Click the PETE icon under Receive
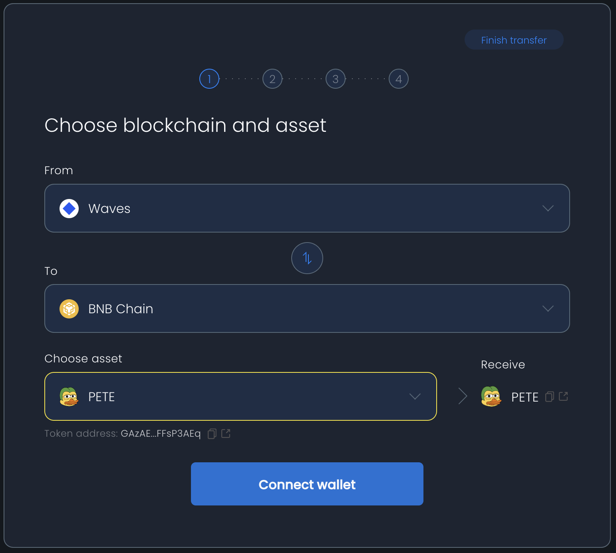The width and height of the screenshot is (616, 553). 491,396
